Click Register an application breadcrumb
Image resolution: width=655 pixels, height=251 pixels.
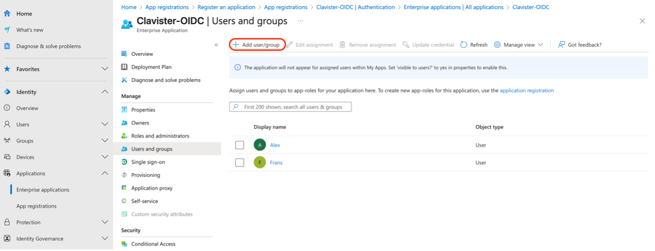226,7
